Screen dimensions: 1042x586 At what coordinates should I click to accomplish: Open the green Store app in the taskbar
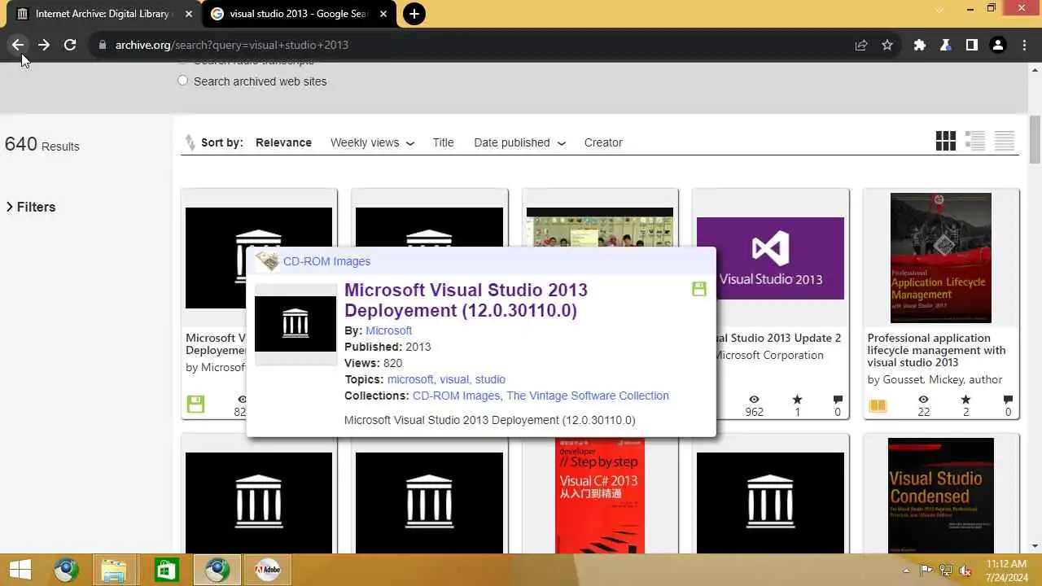166,570
